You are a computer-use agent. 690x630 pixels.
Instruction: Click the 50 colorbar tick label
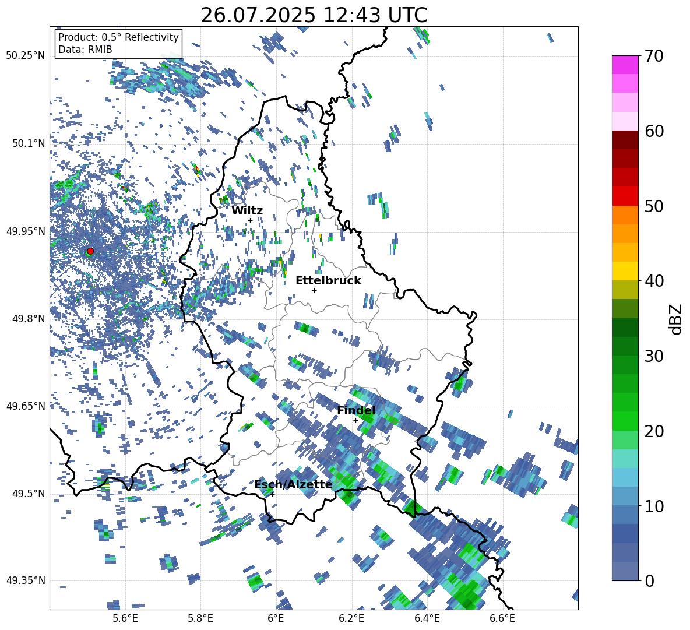[x=654, y=206]
